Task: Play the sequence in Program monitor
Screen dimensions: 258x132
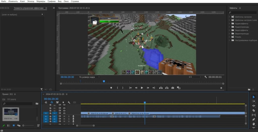Action: (142, 88)
